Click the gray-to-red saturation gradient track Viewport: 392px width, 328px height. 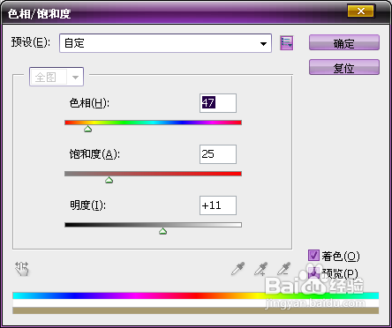tap(153, 174)
